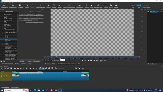Open the Справка menu
This screenshot has height=92, width=163.
[x=29, y=3]
